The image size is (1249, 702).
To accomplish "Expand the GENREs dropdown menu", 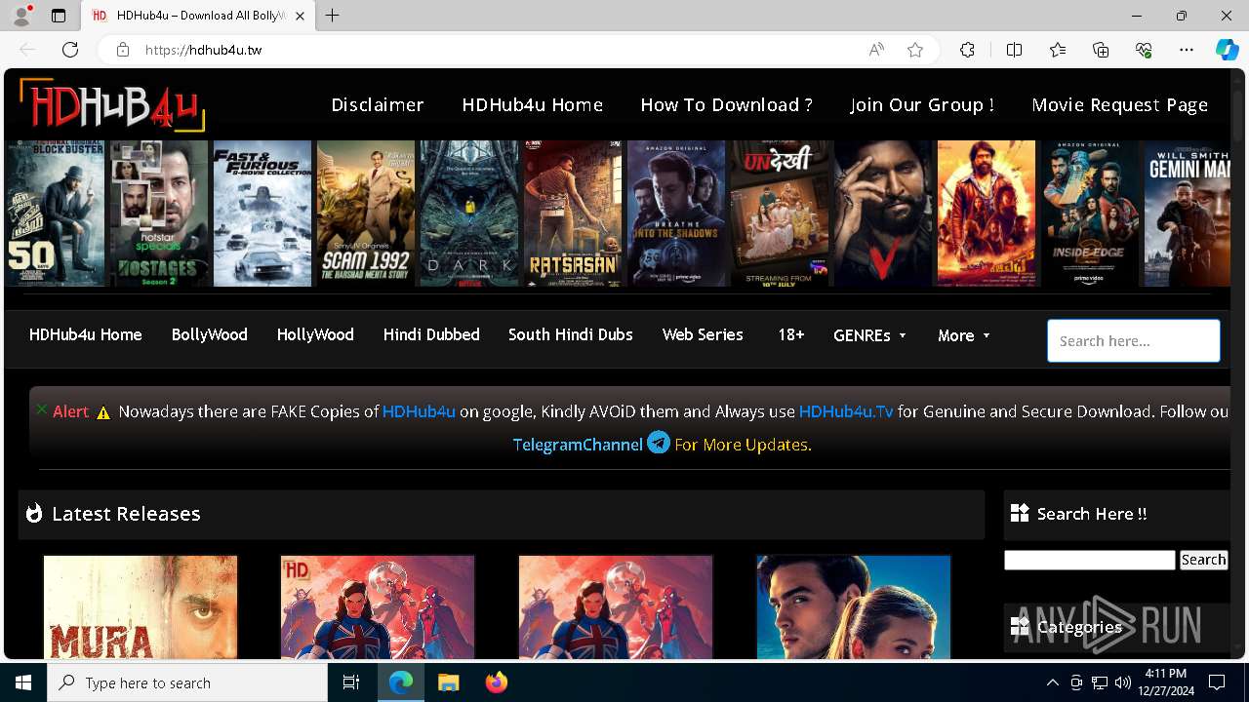I will [x=869, y=335].
